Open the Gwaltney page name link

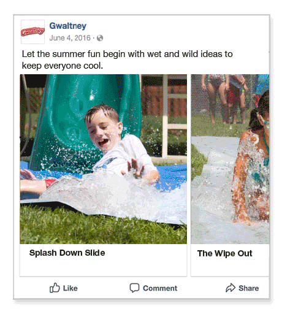coord(68,26)
